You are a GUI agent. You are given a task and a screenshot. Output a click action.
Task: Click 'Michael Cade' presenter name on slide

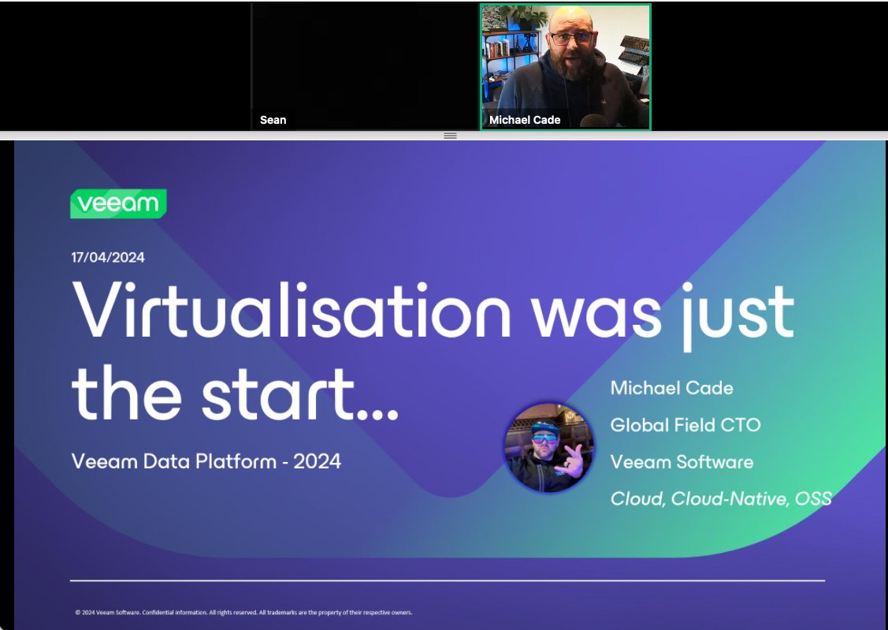(671, 388)
